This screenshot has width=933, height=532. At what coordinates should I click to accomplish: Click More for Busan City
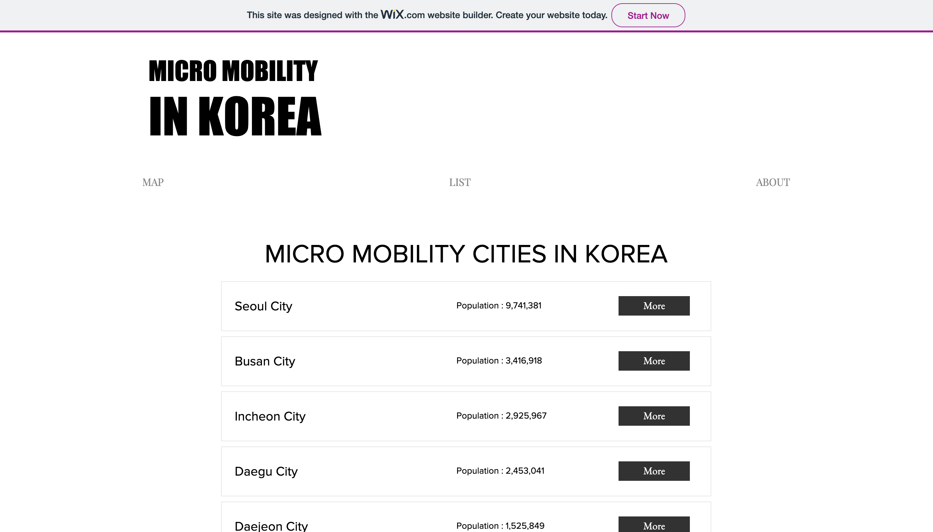pos(654,361)
